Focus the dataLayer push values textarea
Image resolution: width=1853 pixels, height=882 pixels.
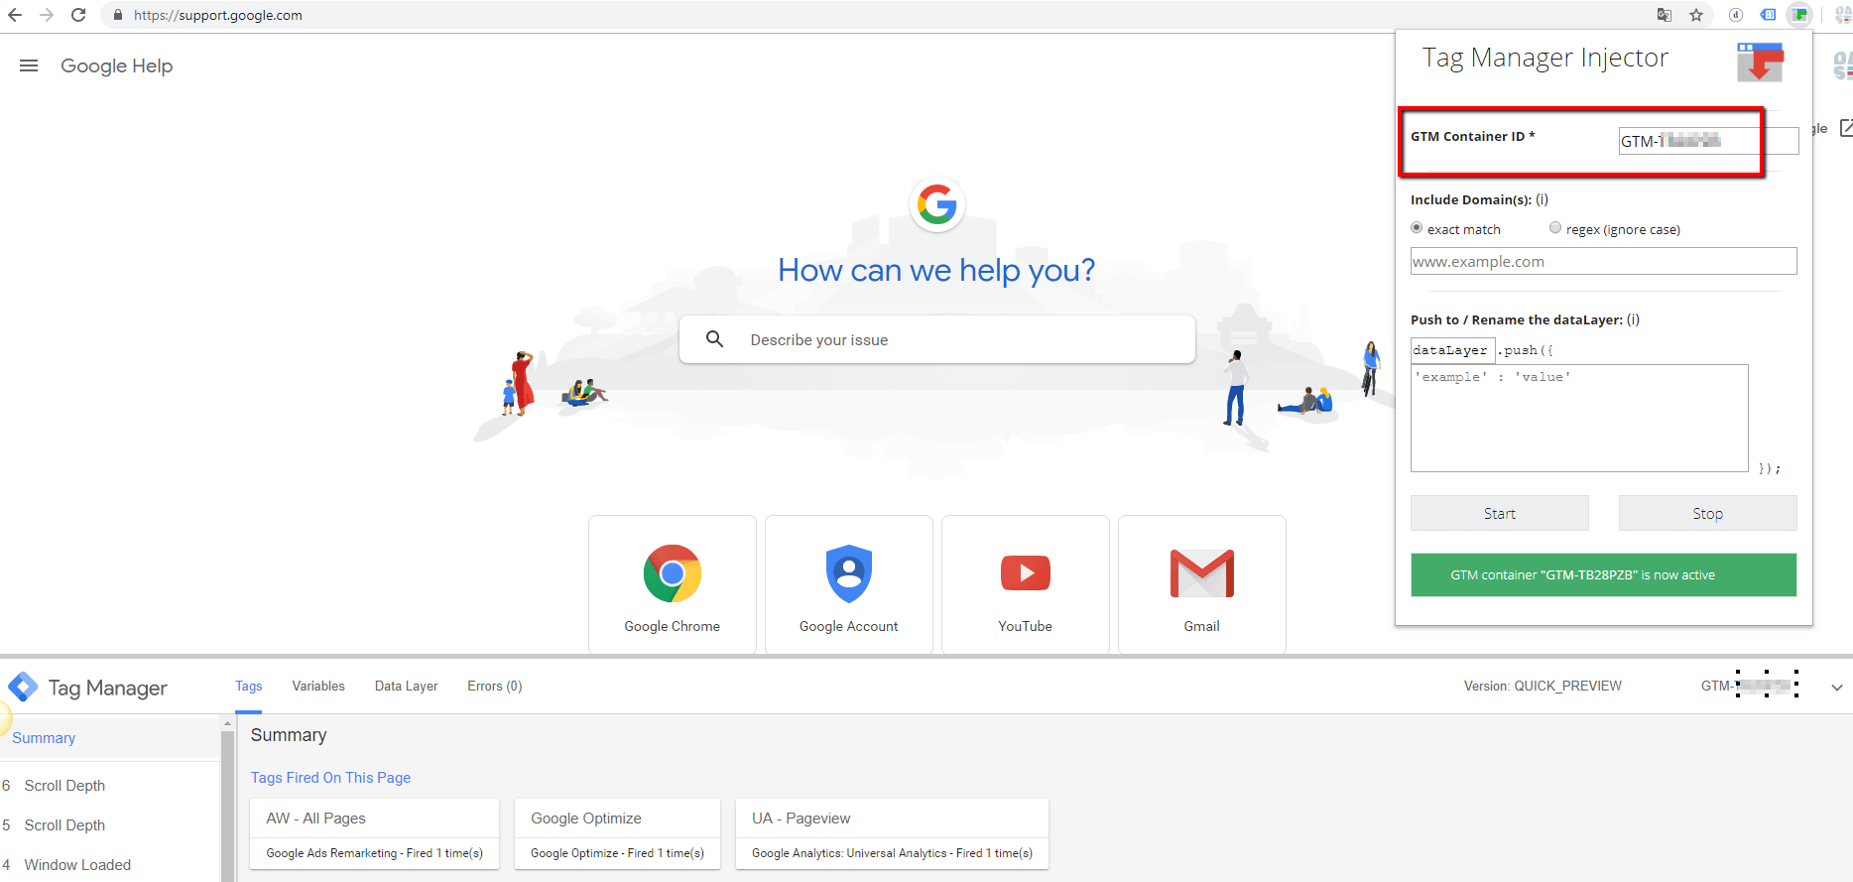click(1579, 418)
